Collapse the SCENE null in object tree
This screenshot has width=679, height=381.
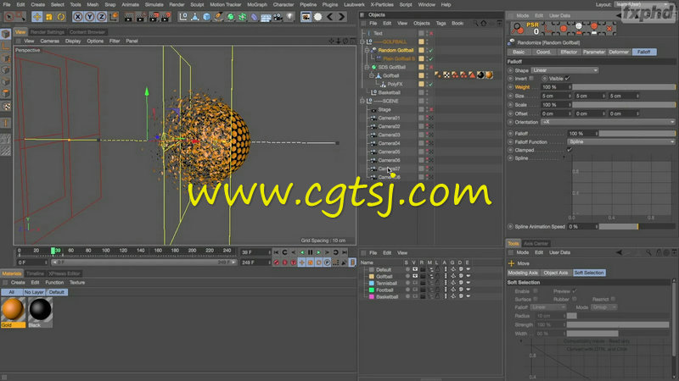coord(362,101)
